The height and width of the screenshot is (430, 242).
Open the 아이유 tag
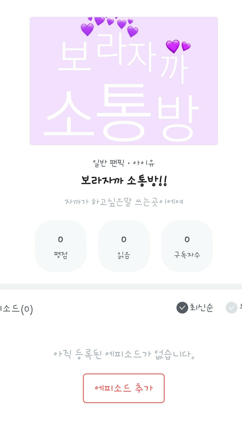(144, 163)
